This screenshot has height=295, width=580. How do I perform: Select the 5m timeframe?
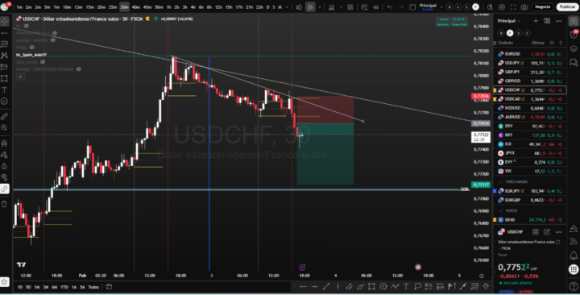click(48, 7)
